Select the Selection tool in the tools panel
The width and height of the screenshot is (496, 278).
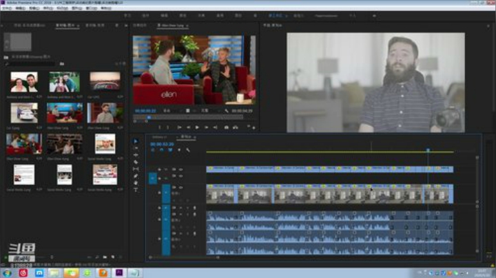click(136, 141)
